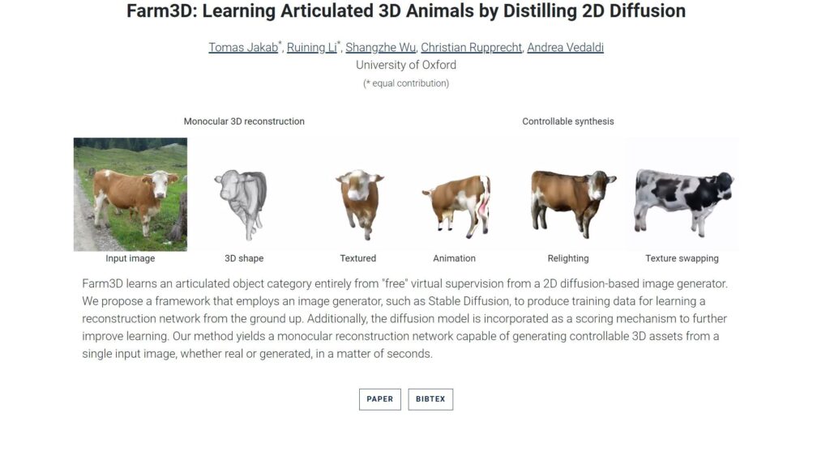Open the black-and-white texture swapping cow
Image resolution: width=830 pixels, height=451 pixels.
[x=682, y=194]
